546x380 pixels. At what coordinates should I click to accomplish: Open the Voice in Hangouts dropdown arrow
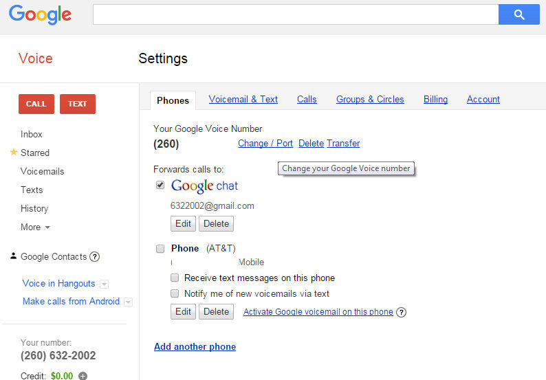(x=104, y=284)
